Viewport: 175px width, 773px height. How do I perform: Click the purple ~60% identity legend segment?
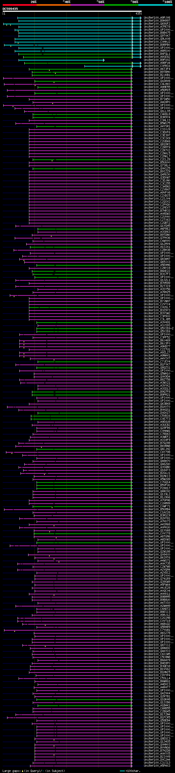point(87,5)
